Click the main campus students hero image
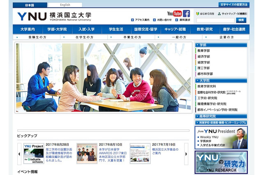The height and width of the screenshot is (175, 263). tap(104, 78)
